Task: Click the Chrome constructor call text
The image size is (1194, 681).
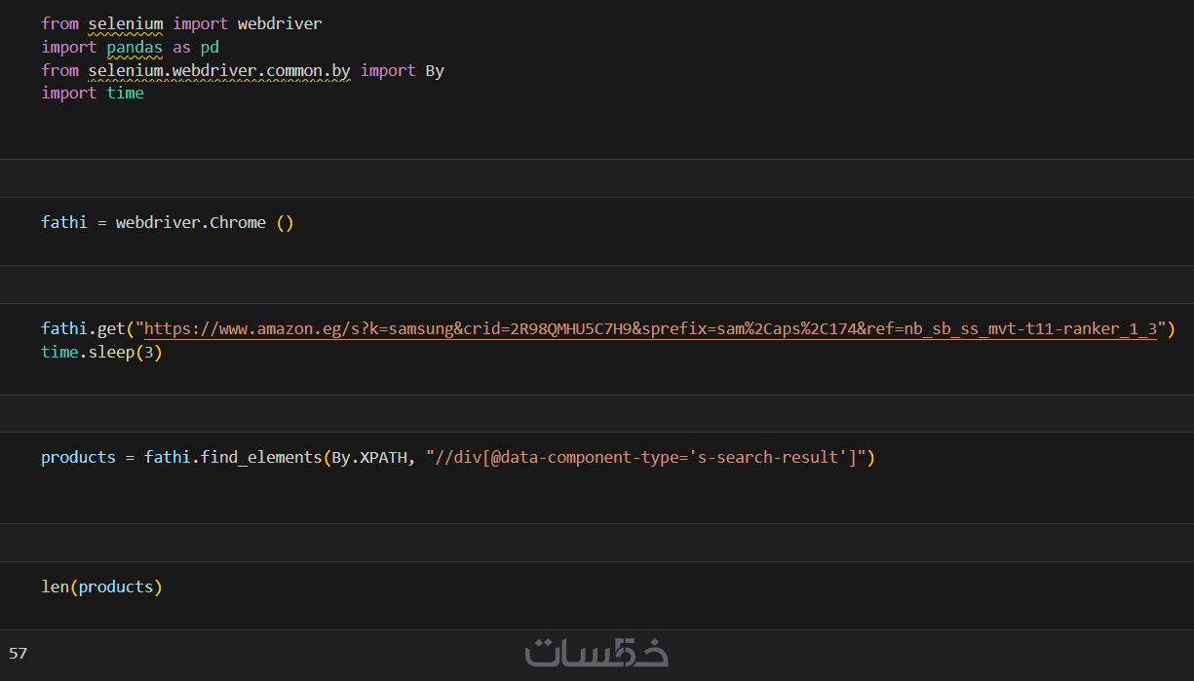Action: pos(237,222)
